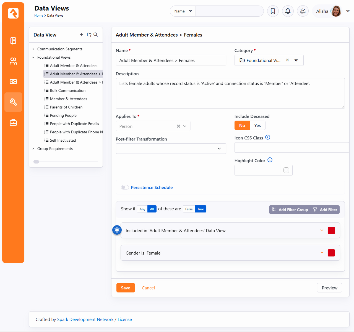Open the data view search magnifier icon
The image size is (354, 332).
click(96, 35)
